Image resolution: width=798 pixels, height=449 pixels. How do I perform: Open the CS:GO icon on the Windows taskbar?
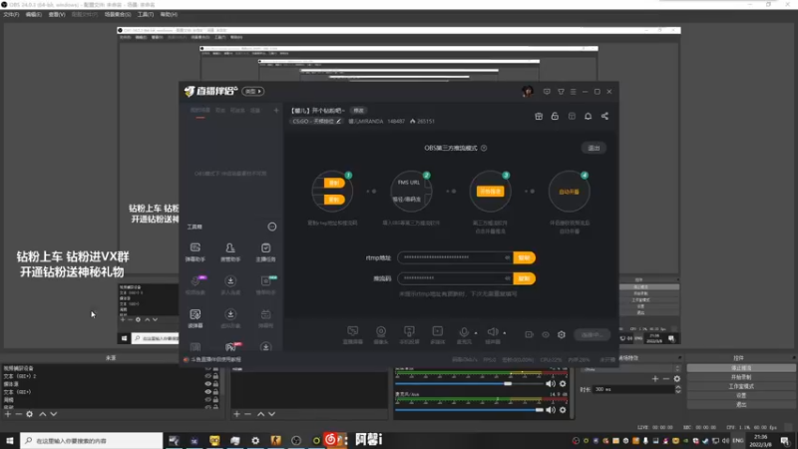point(276,440)
